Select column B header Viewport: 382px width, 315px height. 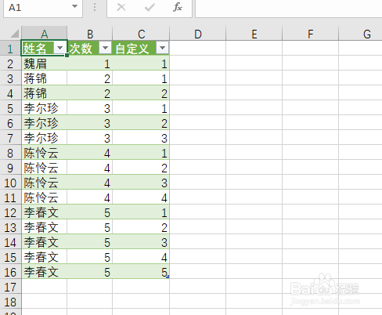pos(90,34)
